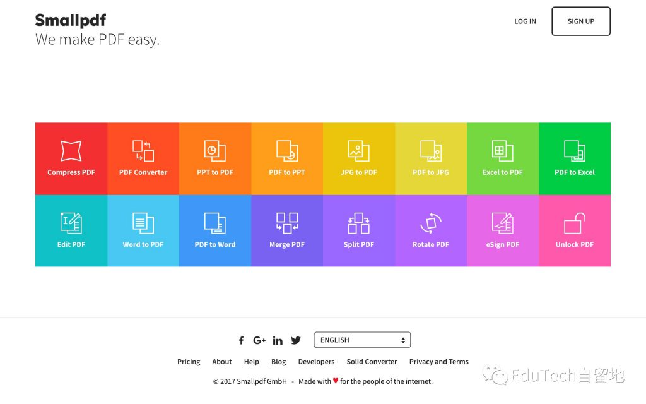
Task: Open the Edit PDF tool icon
Action: [71, 223]
